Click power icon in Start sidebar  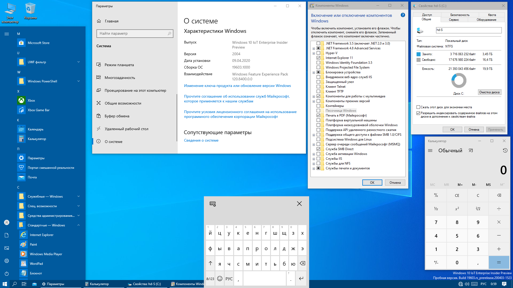[x=7, y=274]
